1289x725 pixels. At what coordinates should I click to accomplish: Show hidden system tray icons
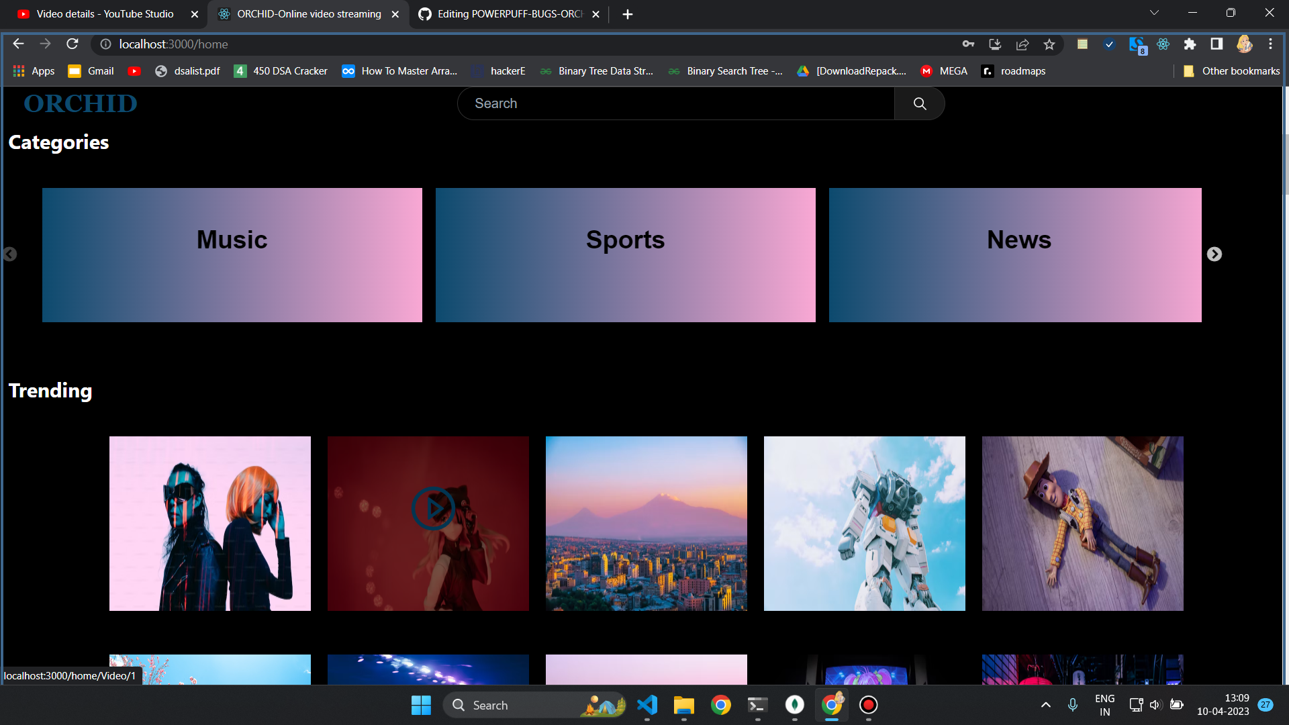tap(1045, 705)
